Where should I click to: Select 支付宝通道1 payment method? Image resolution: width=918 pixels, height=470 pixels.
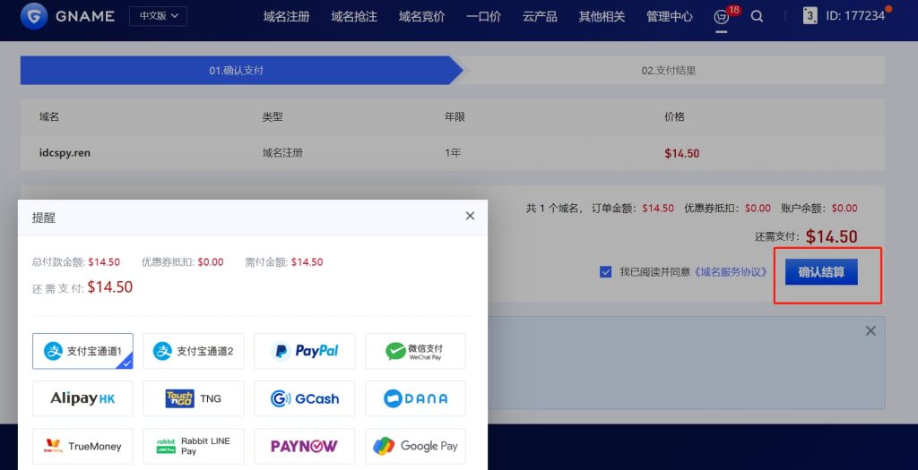click(x=82, y=351)
